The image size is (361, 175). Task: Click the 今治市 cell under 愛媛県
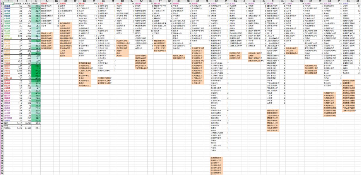(179, 6)
